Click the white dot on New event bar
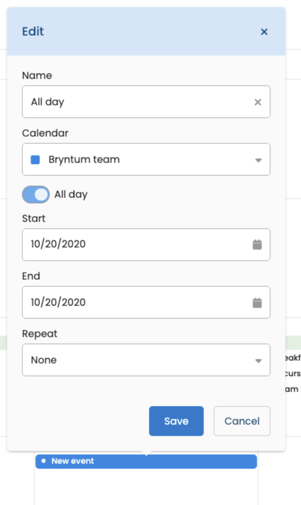301x505 pixels. point(44,461)
